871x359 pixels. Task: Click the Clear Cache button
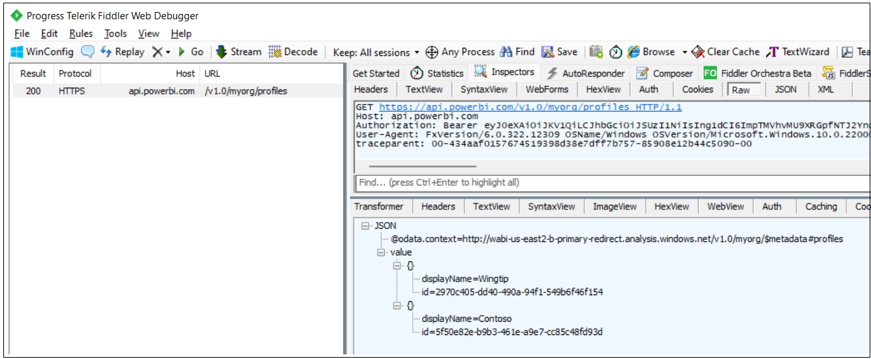click(x=726, y=52)
